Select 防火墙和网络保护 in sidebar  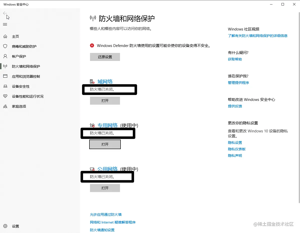(26, 66)
